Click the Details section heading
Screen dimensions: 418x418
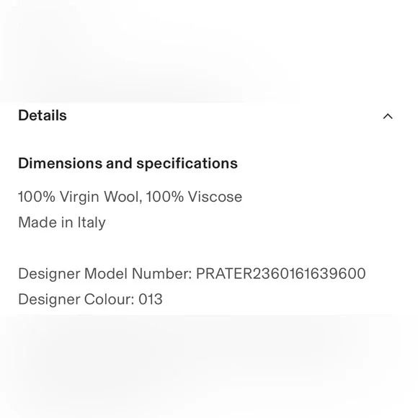pyautogui.click(x=43, y=115)
